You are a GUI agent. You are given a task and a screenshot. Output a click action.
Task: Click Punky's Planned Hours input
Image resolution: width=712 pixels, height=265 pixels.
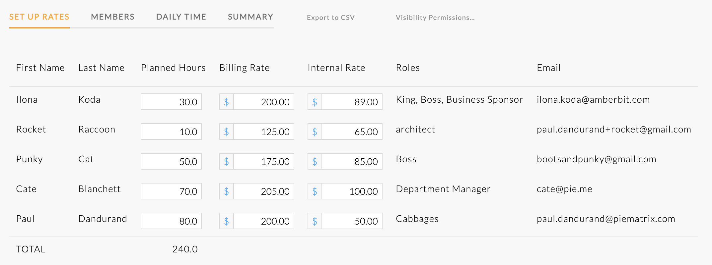coord(171,161)
